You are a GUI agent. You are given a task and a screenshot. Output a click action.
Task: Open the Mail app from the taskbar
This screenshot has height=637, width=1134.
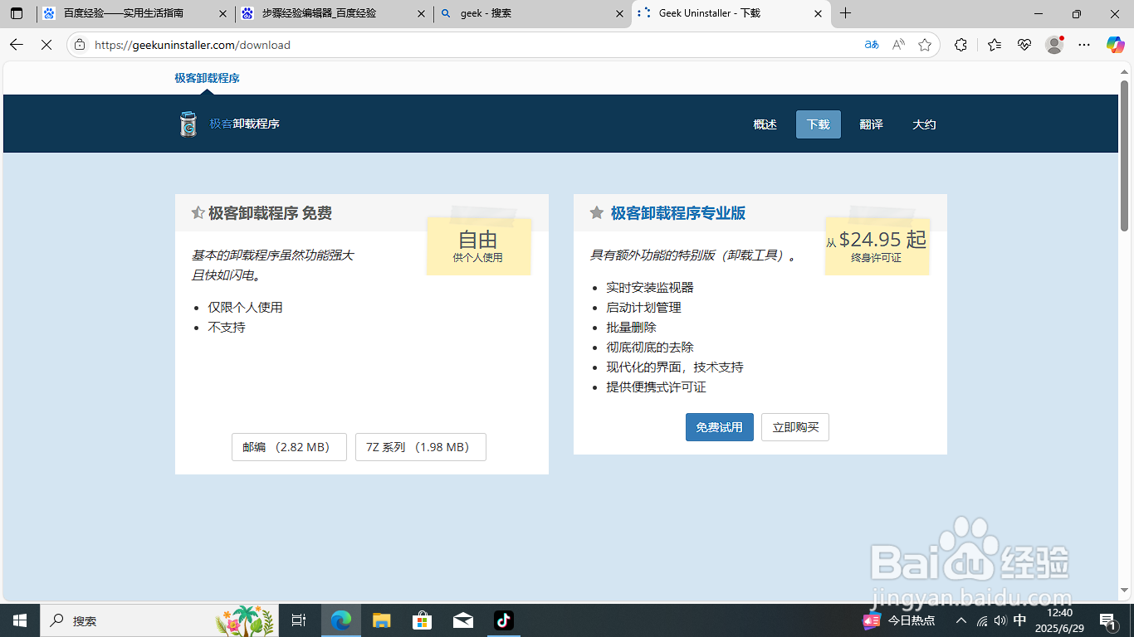click(x=462, y=620)
